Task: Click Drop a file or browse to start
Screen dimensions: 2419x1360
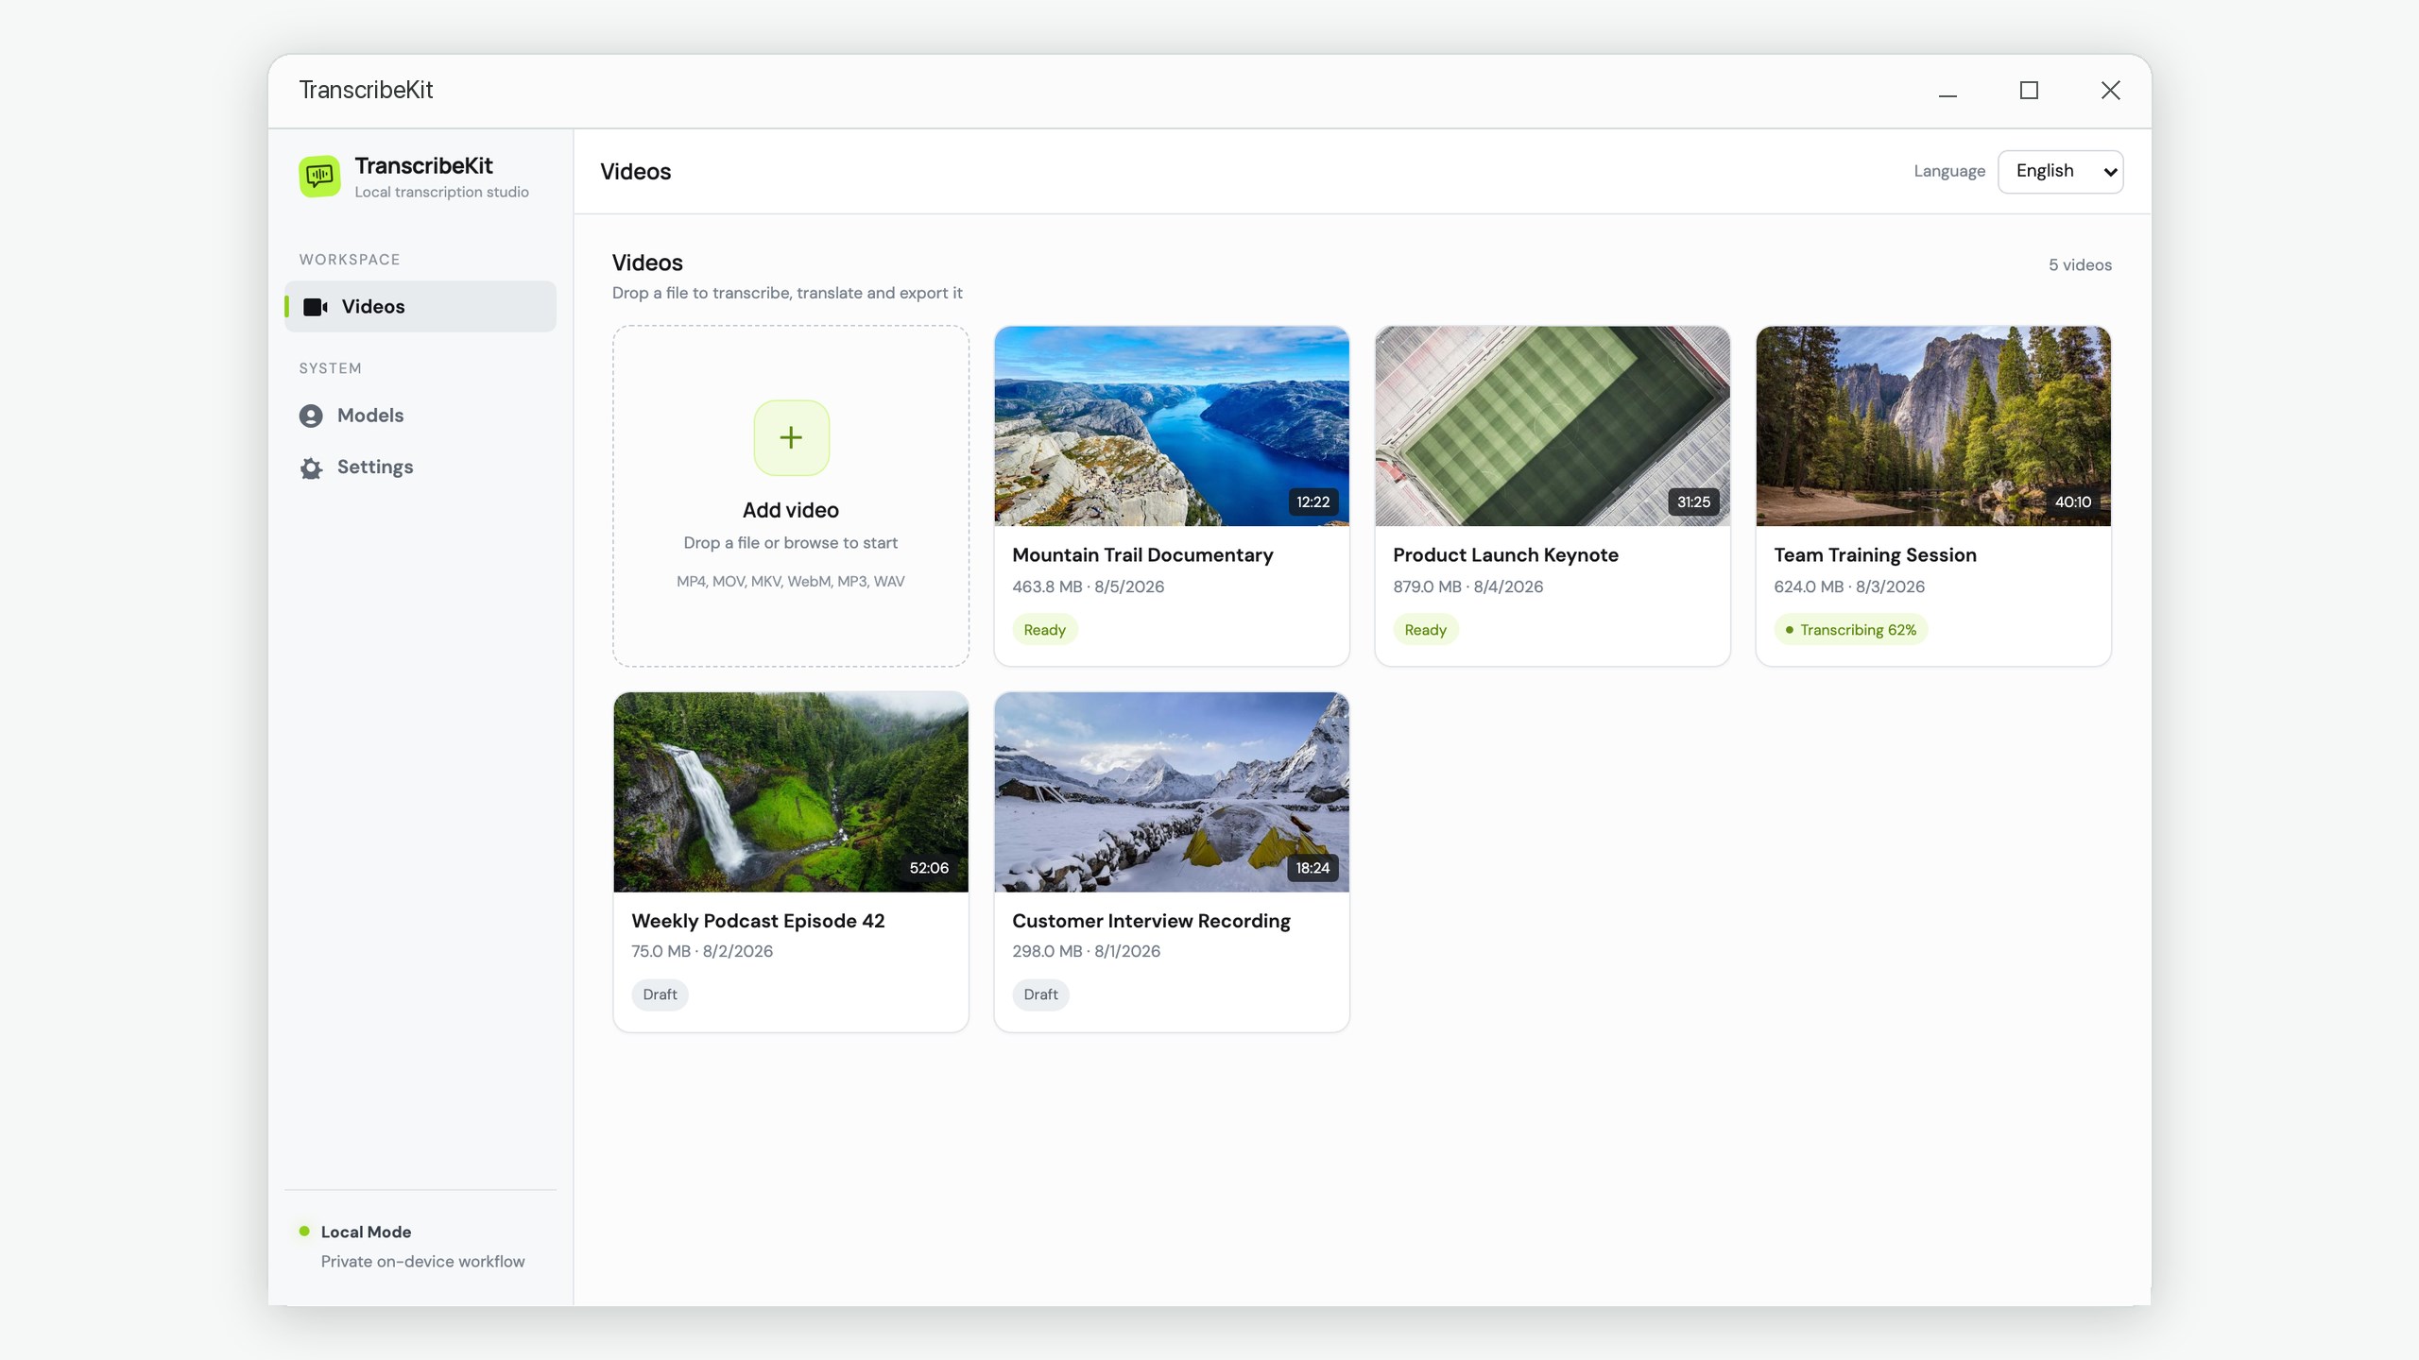Action: 791,543
